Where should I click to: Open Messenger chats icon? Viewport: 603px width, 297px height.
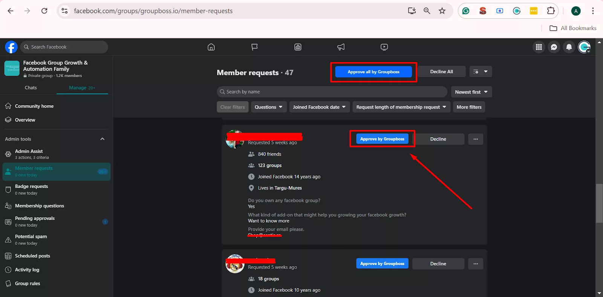point(554,47)
